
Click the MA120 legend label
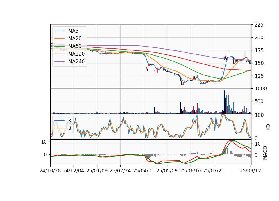coord(76,54)
